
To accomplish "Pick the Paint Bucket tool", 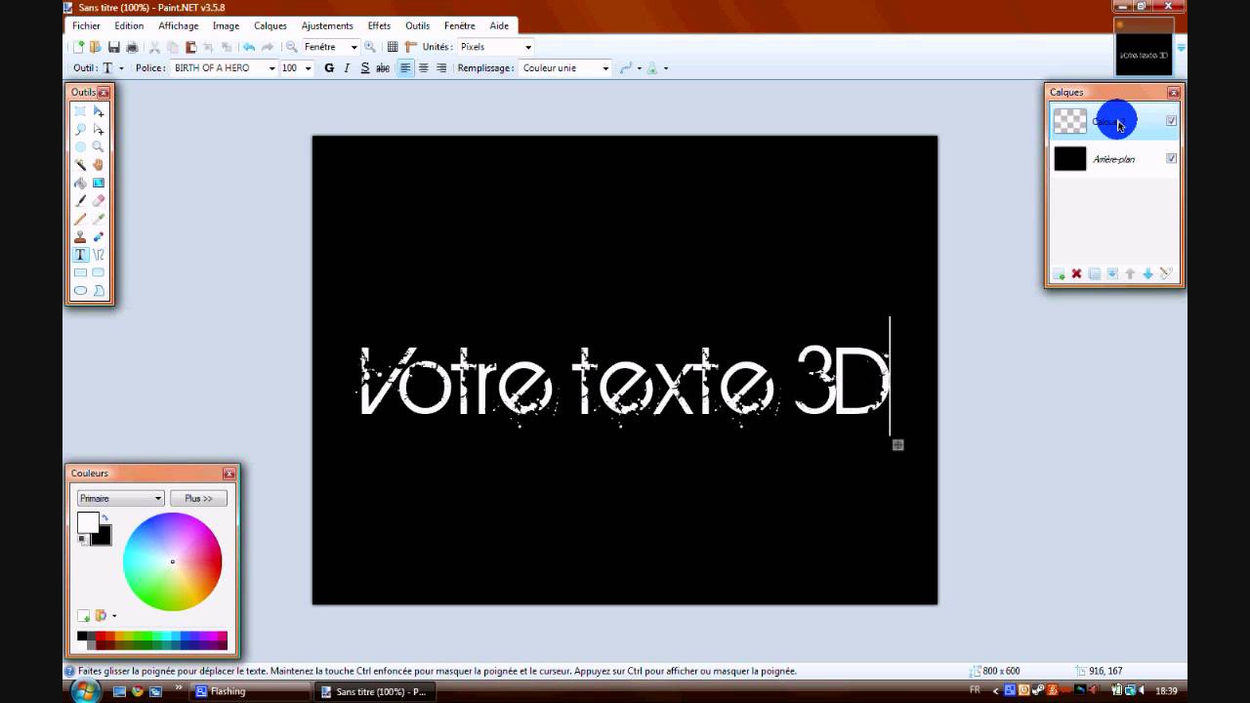I will 80,183.
